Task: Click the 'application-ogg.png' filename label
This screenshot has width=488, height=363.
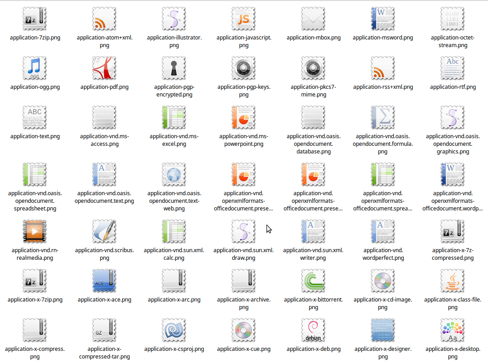Action: coord(35,87)
